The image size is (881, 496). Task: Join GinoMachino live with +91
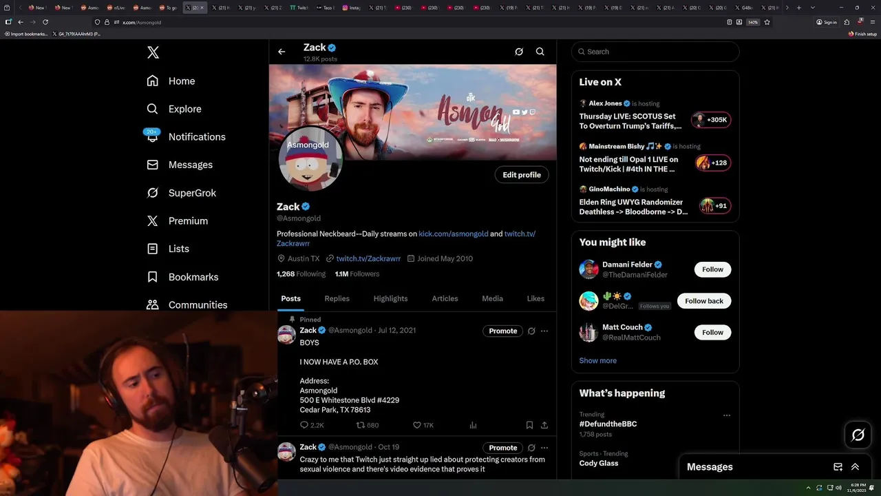(x=714, y=205)
